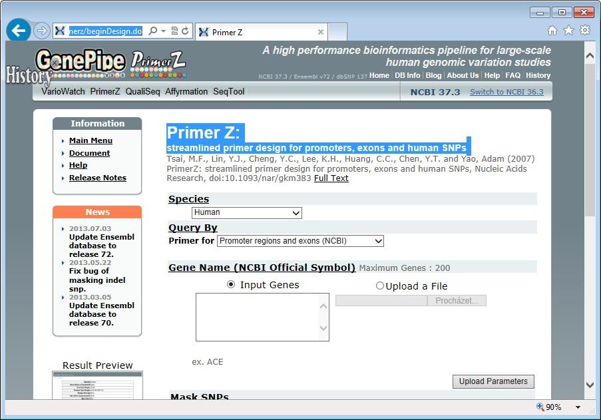Click the compatibility view icon
Image resolution: width=601 pixels, height=420 pixels.
(174, 31)
